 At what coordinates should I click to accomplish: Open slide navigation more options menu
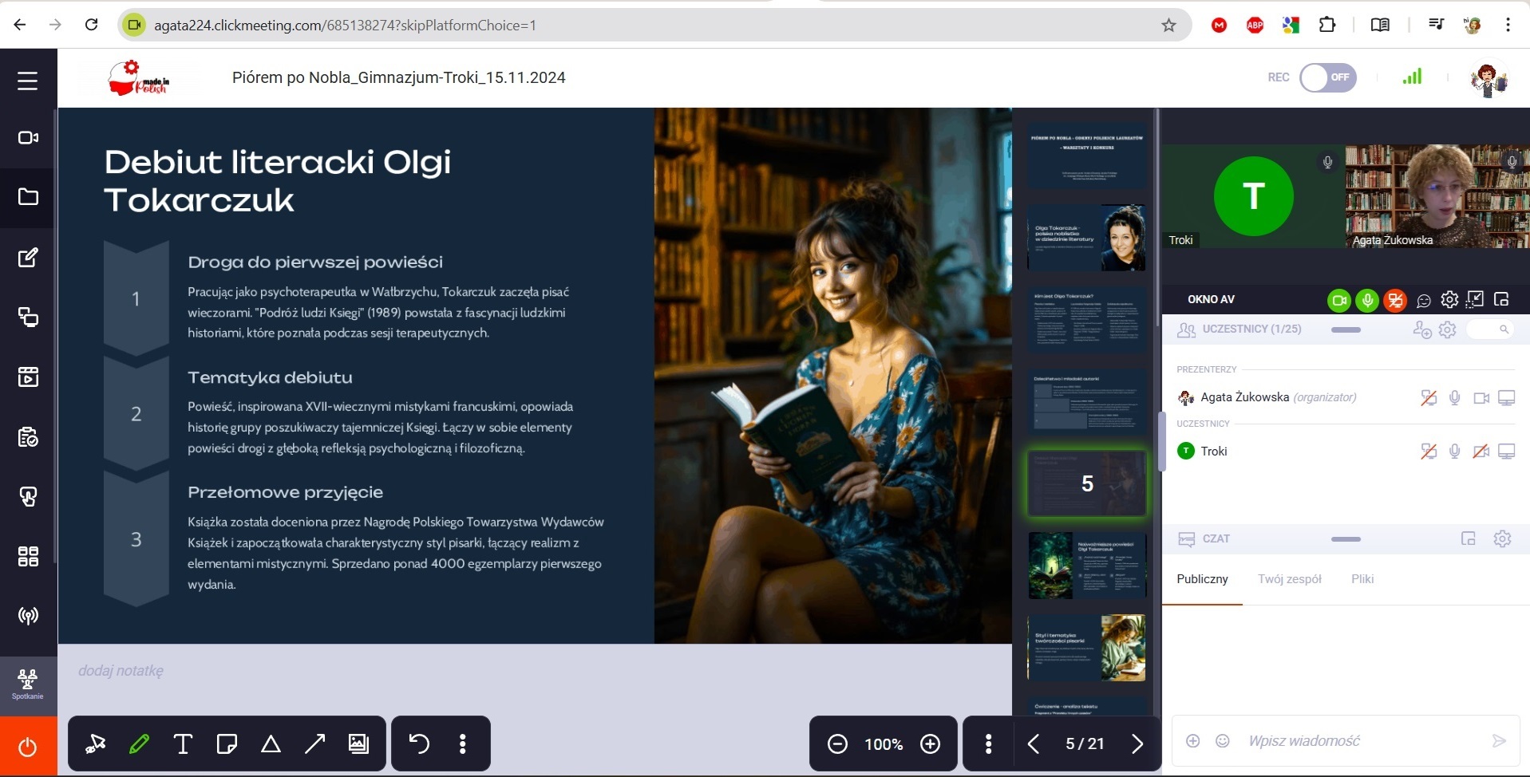pos(989,744)
